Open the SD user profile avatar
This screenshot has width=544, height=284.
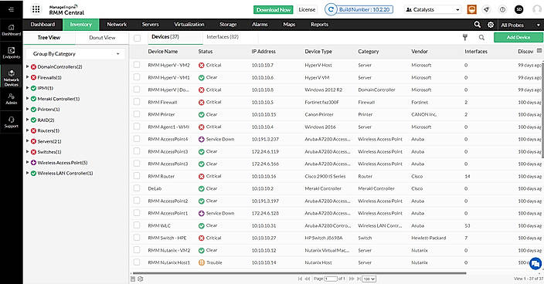tap(518, 10)
